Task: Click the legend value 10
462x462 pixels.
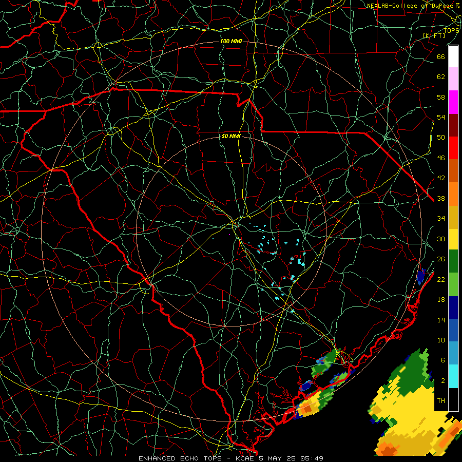Action: (x=441, y=340)
